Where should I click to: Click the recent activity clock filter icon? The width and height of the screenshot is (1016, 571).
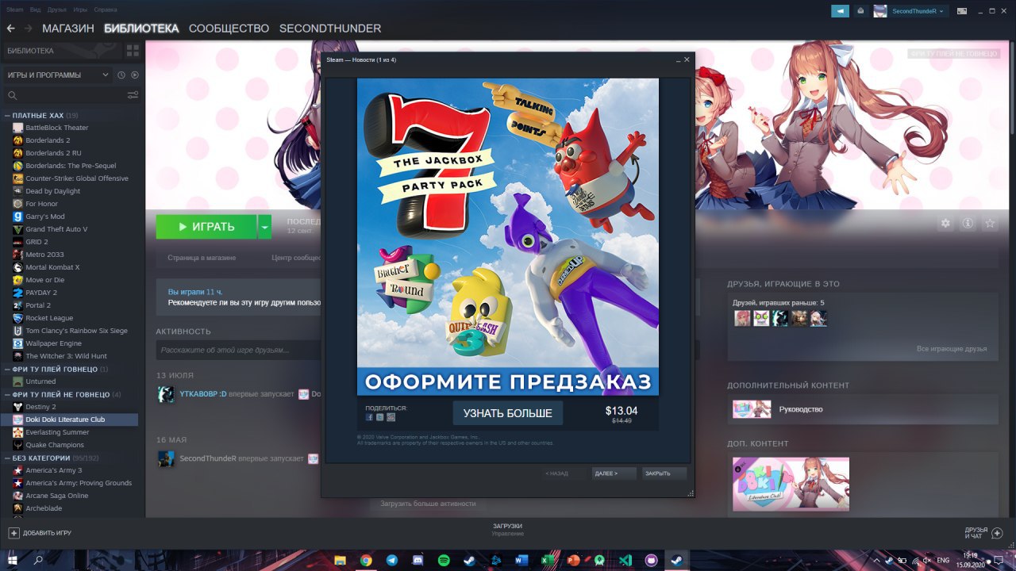pos(121,75)
